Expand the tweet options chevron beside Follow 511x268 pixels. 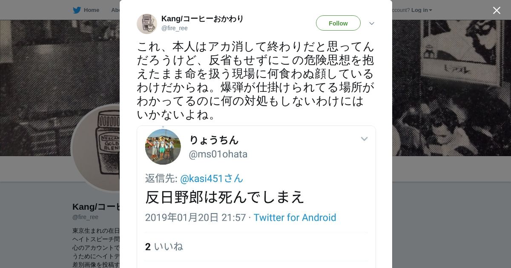click(371, 23)
